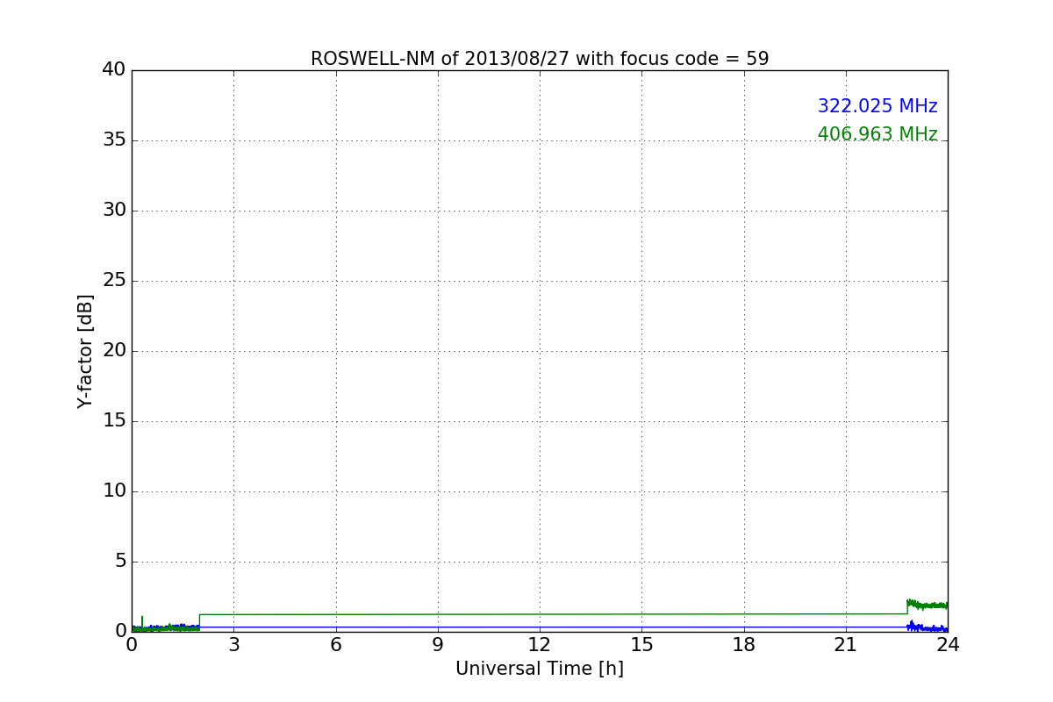
Task: Click the x-axis tick label 21
Action: (x=846, y=645)
